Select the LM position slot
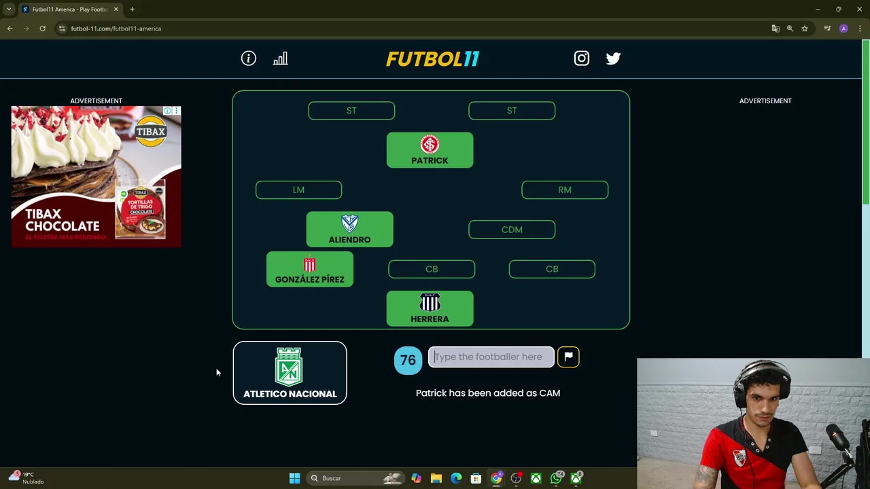 pos(298,190)
